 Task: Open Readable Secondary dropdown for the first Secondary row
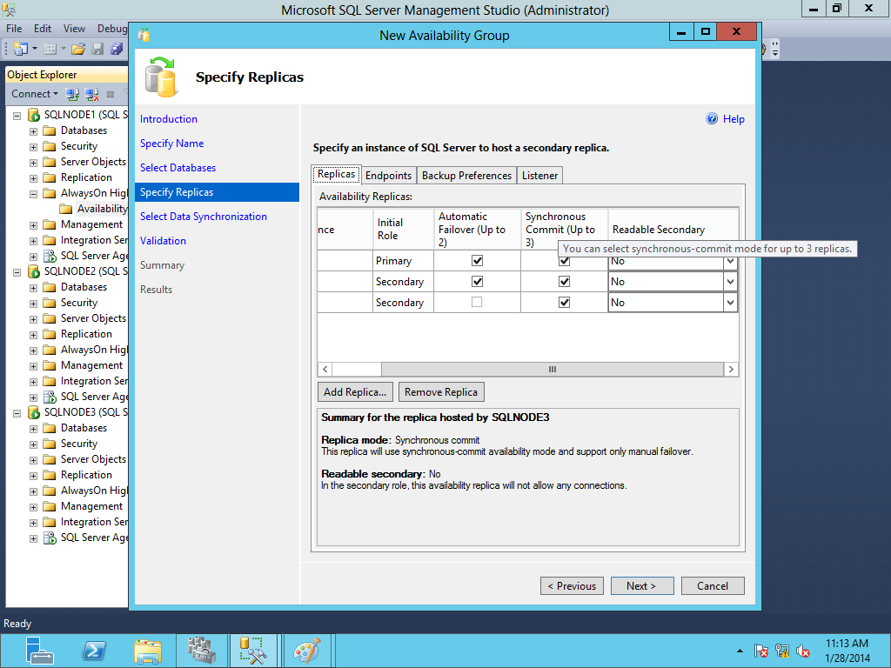pyautogui.click(x=730, y=282)
